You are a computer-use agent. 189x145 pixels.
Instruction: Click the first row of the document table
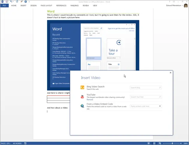(58, 97)
